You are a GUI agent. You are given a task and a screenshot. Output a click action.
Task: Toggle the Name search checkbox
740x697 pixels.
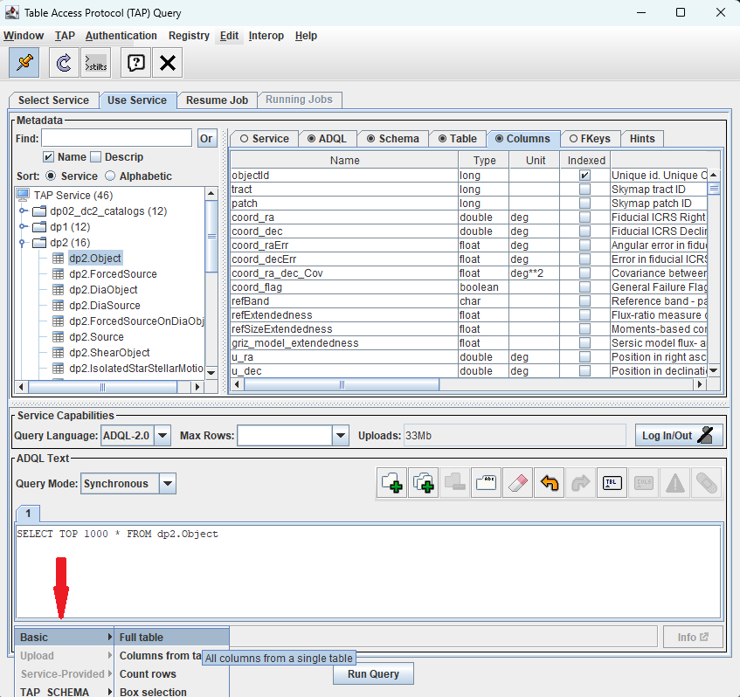pyautogui.click(x=48, y=156)
